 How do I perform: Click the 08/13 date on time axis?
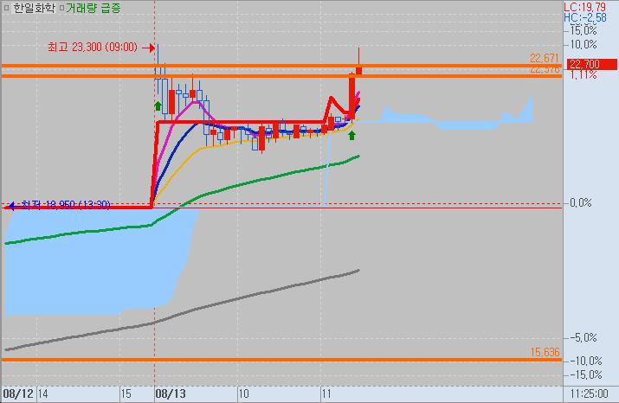click(x=171, y=393)
